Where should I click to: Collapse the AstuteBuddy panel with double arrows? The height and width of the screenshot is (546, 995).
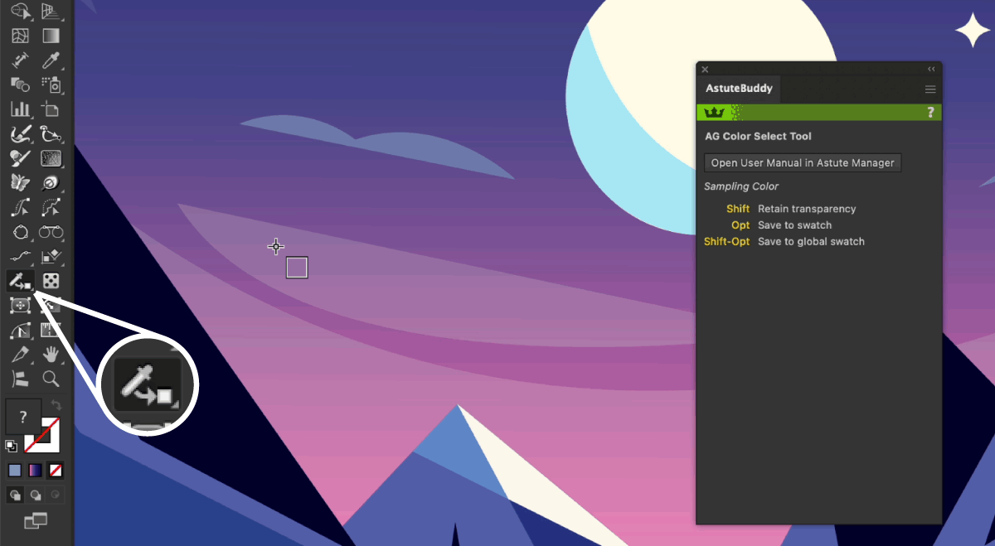[931, 70]
